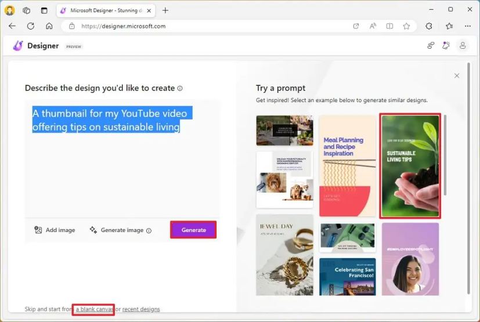480x322 pixels.
Task: Open the blank canvas link
Action: (95, 309)
